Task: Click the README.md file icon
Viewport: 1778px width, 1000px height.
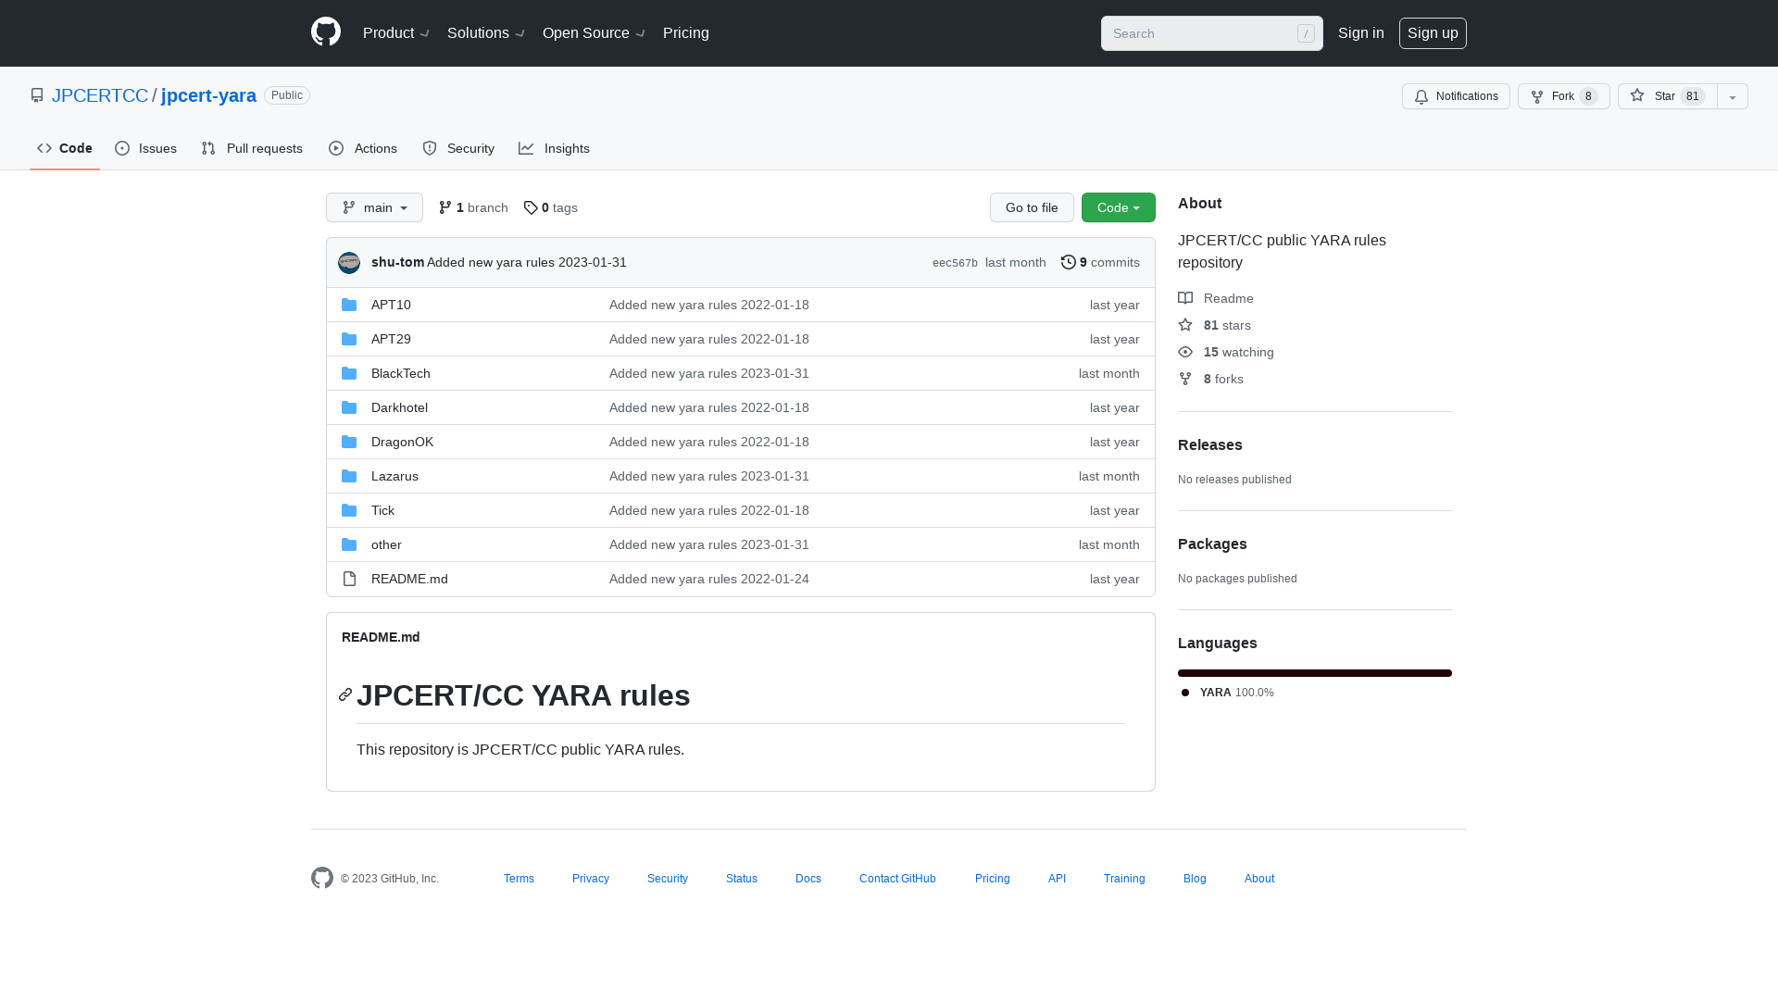Action: tap(349, 579)
